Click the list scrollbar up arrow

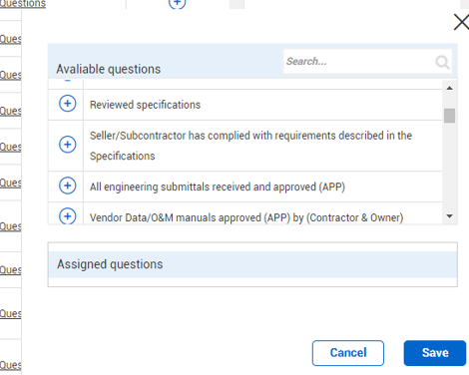click(449, 88)
